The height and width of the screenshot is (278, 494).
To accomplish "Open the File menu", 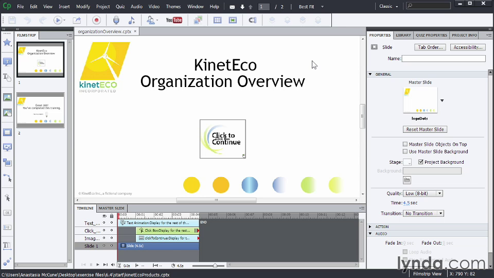I will 21,6.
